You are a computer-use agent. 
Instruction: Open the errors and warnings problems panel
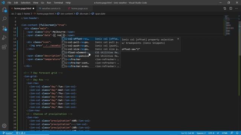click(x=21, y=133)
